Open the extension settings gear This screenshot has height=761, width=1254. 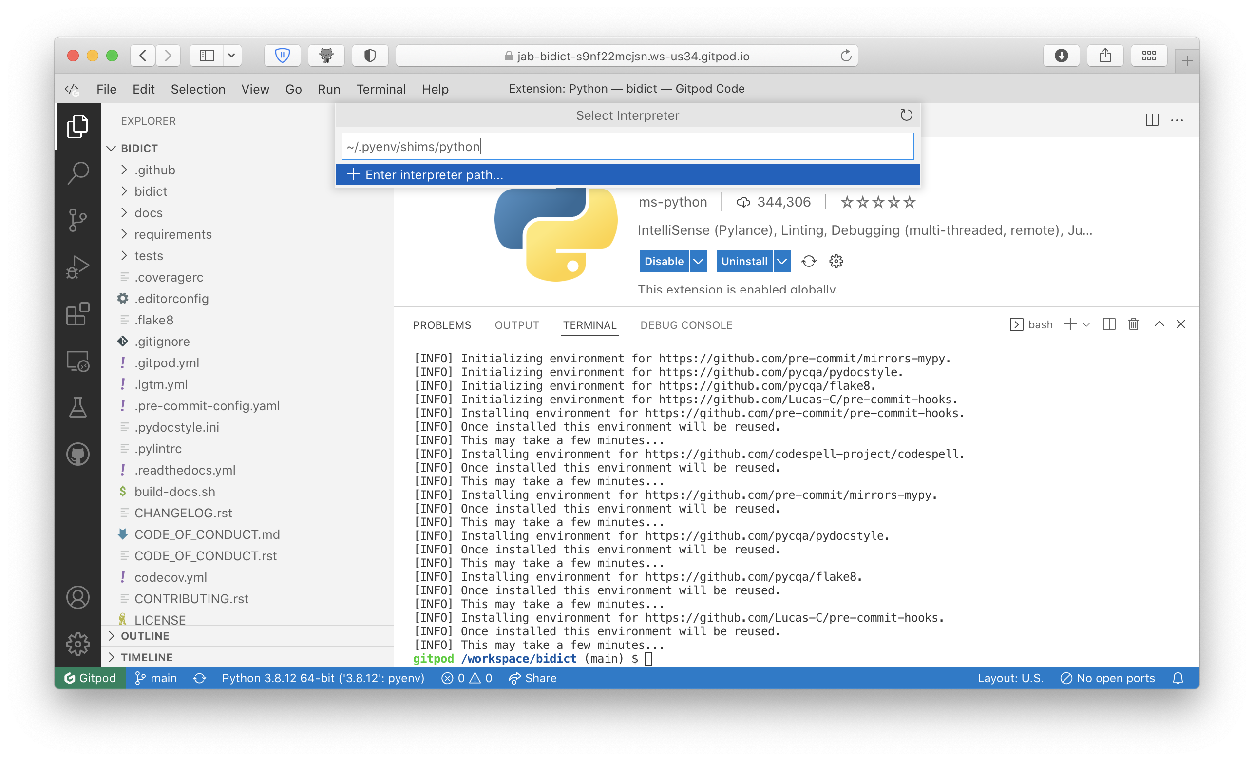point(836,261)
